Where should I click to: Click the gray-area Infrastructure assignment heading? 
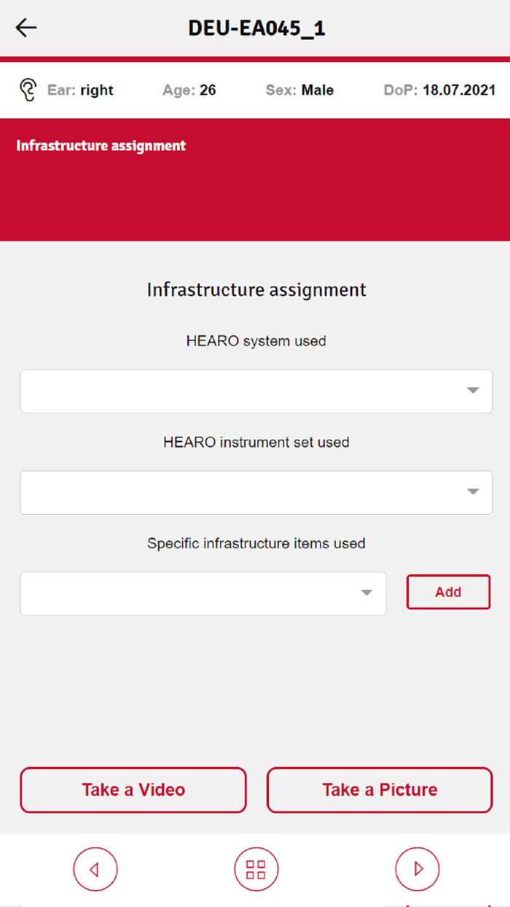[x=256, y=289]
